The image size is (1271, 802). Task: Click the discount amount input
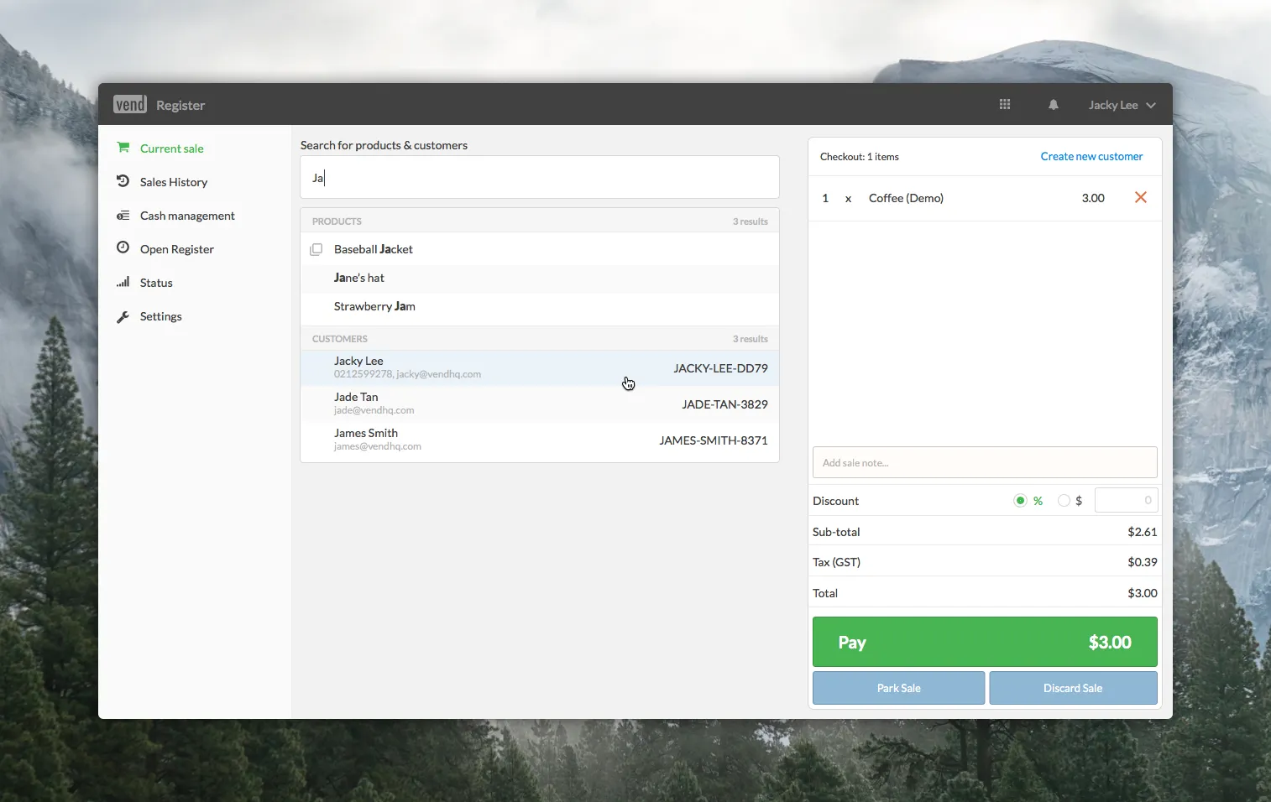coord(1127,500)
